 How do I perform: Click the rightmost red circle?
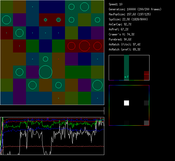97,46
